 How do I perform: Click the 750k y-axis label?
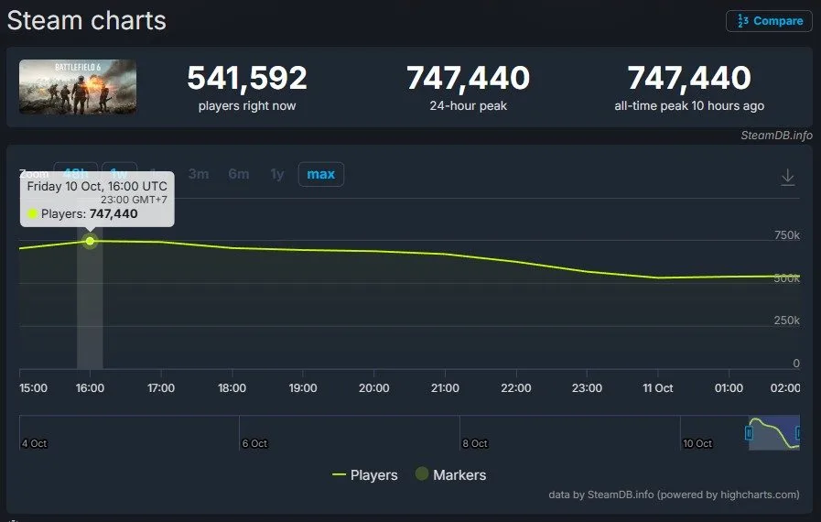pos(787,234)
